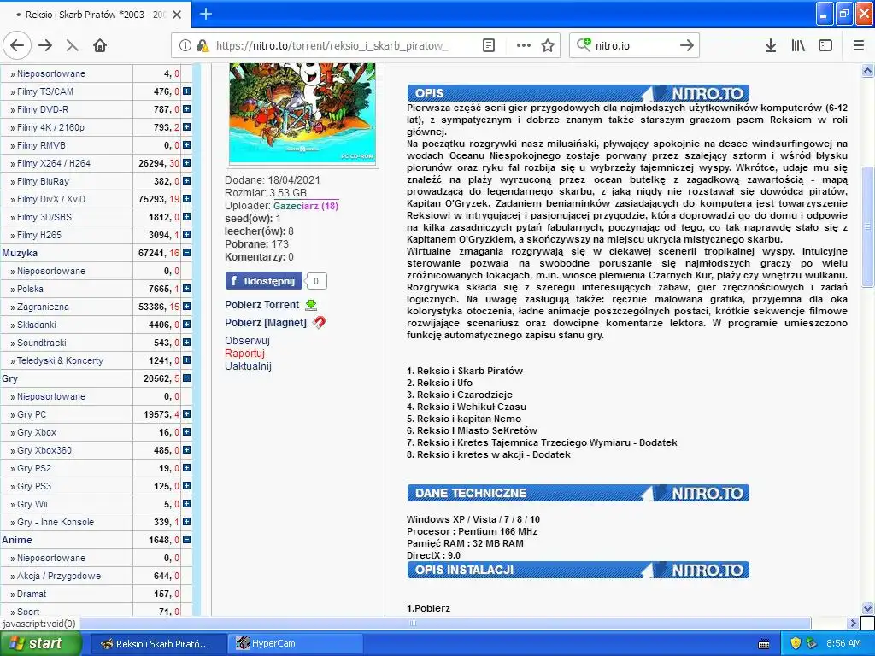The height and width of the screenshot is (656, 875).
Task: Switch to the HyperCam taskbar button
Action: point(297,643)
